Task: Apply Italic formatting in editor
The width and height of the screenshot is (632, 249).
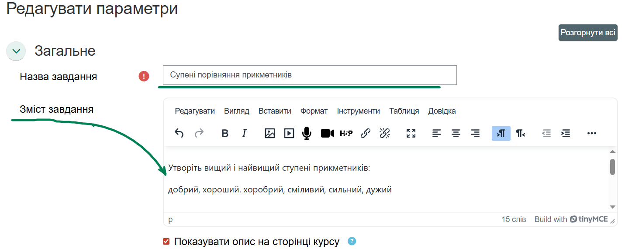Action: (244, 133)
